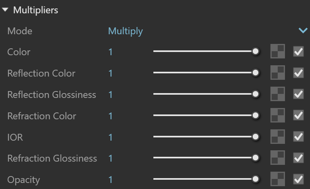Click the Opacity value number
Image resolution: width=310 pixels, height=189 pixels.
(x=110, y=180)
